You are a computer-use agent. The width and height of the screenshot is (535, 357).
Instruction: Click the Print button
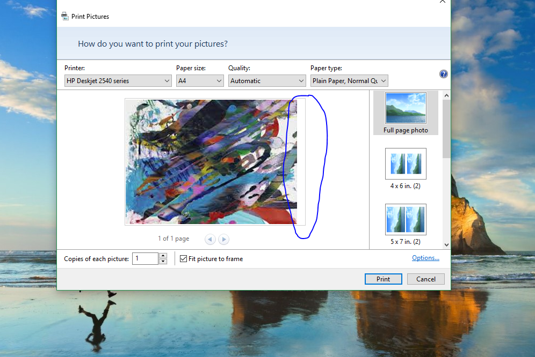383,279
